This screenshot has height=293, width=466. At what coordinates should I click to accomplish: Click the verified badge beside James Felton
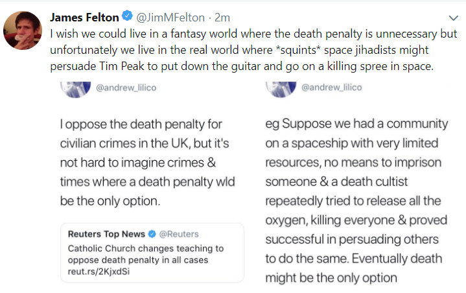(x=126, y=16)
